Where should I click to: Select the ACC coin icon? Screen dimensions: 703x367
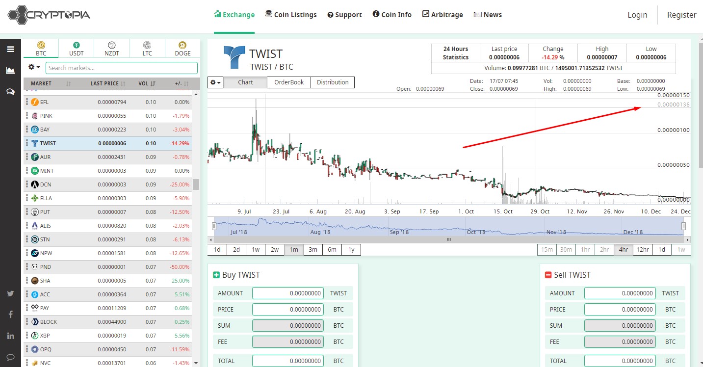[35, 294]
